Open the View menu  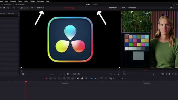tap(7, 1)
